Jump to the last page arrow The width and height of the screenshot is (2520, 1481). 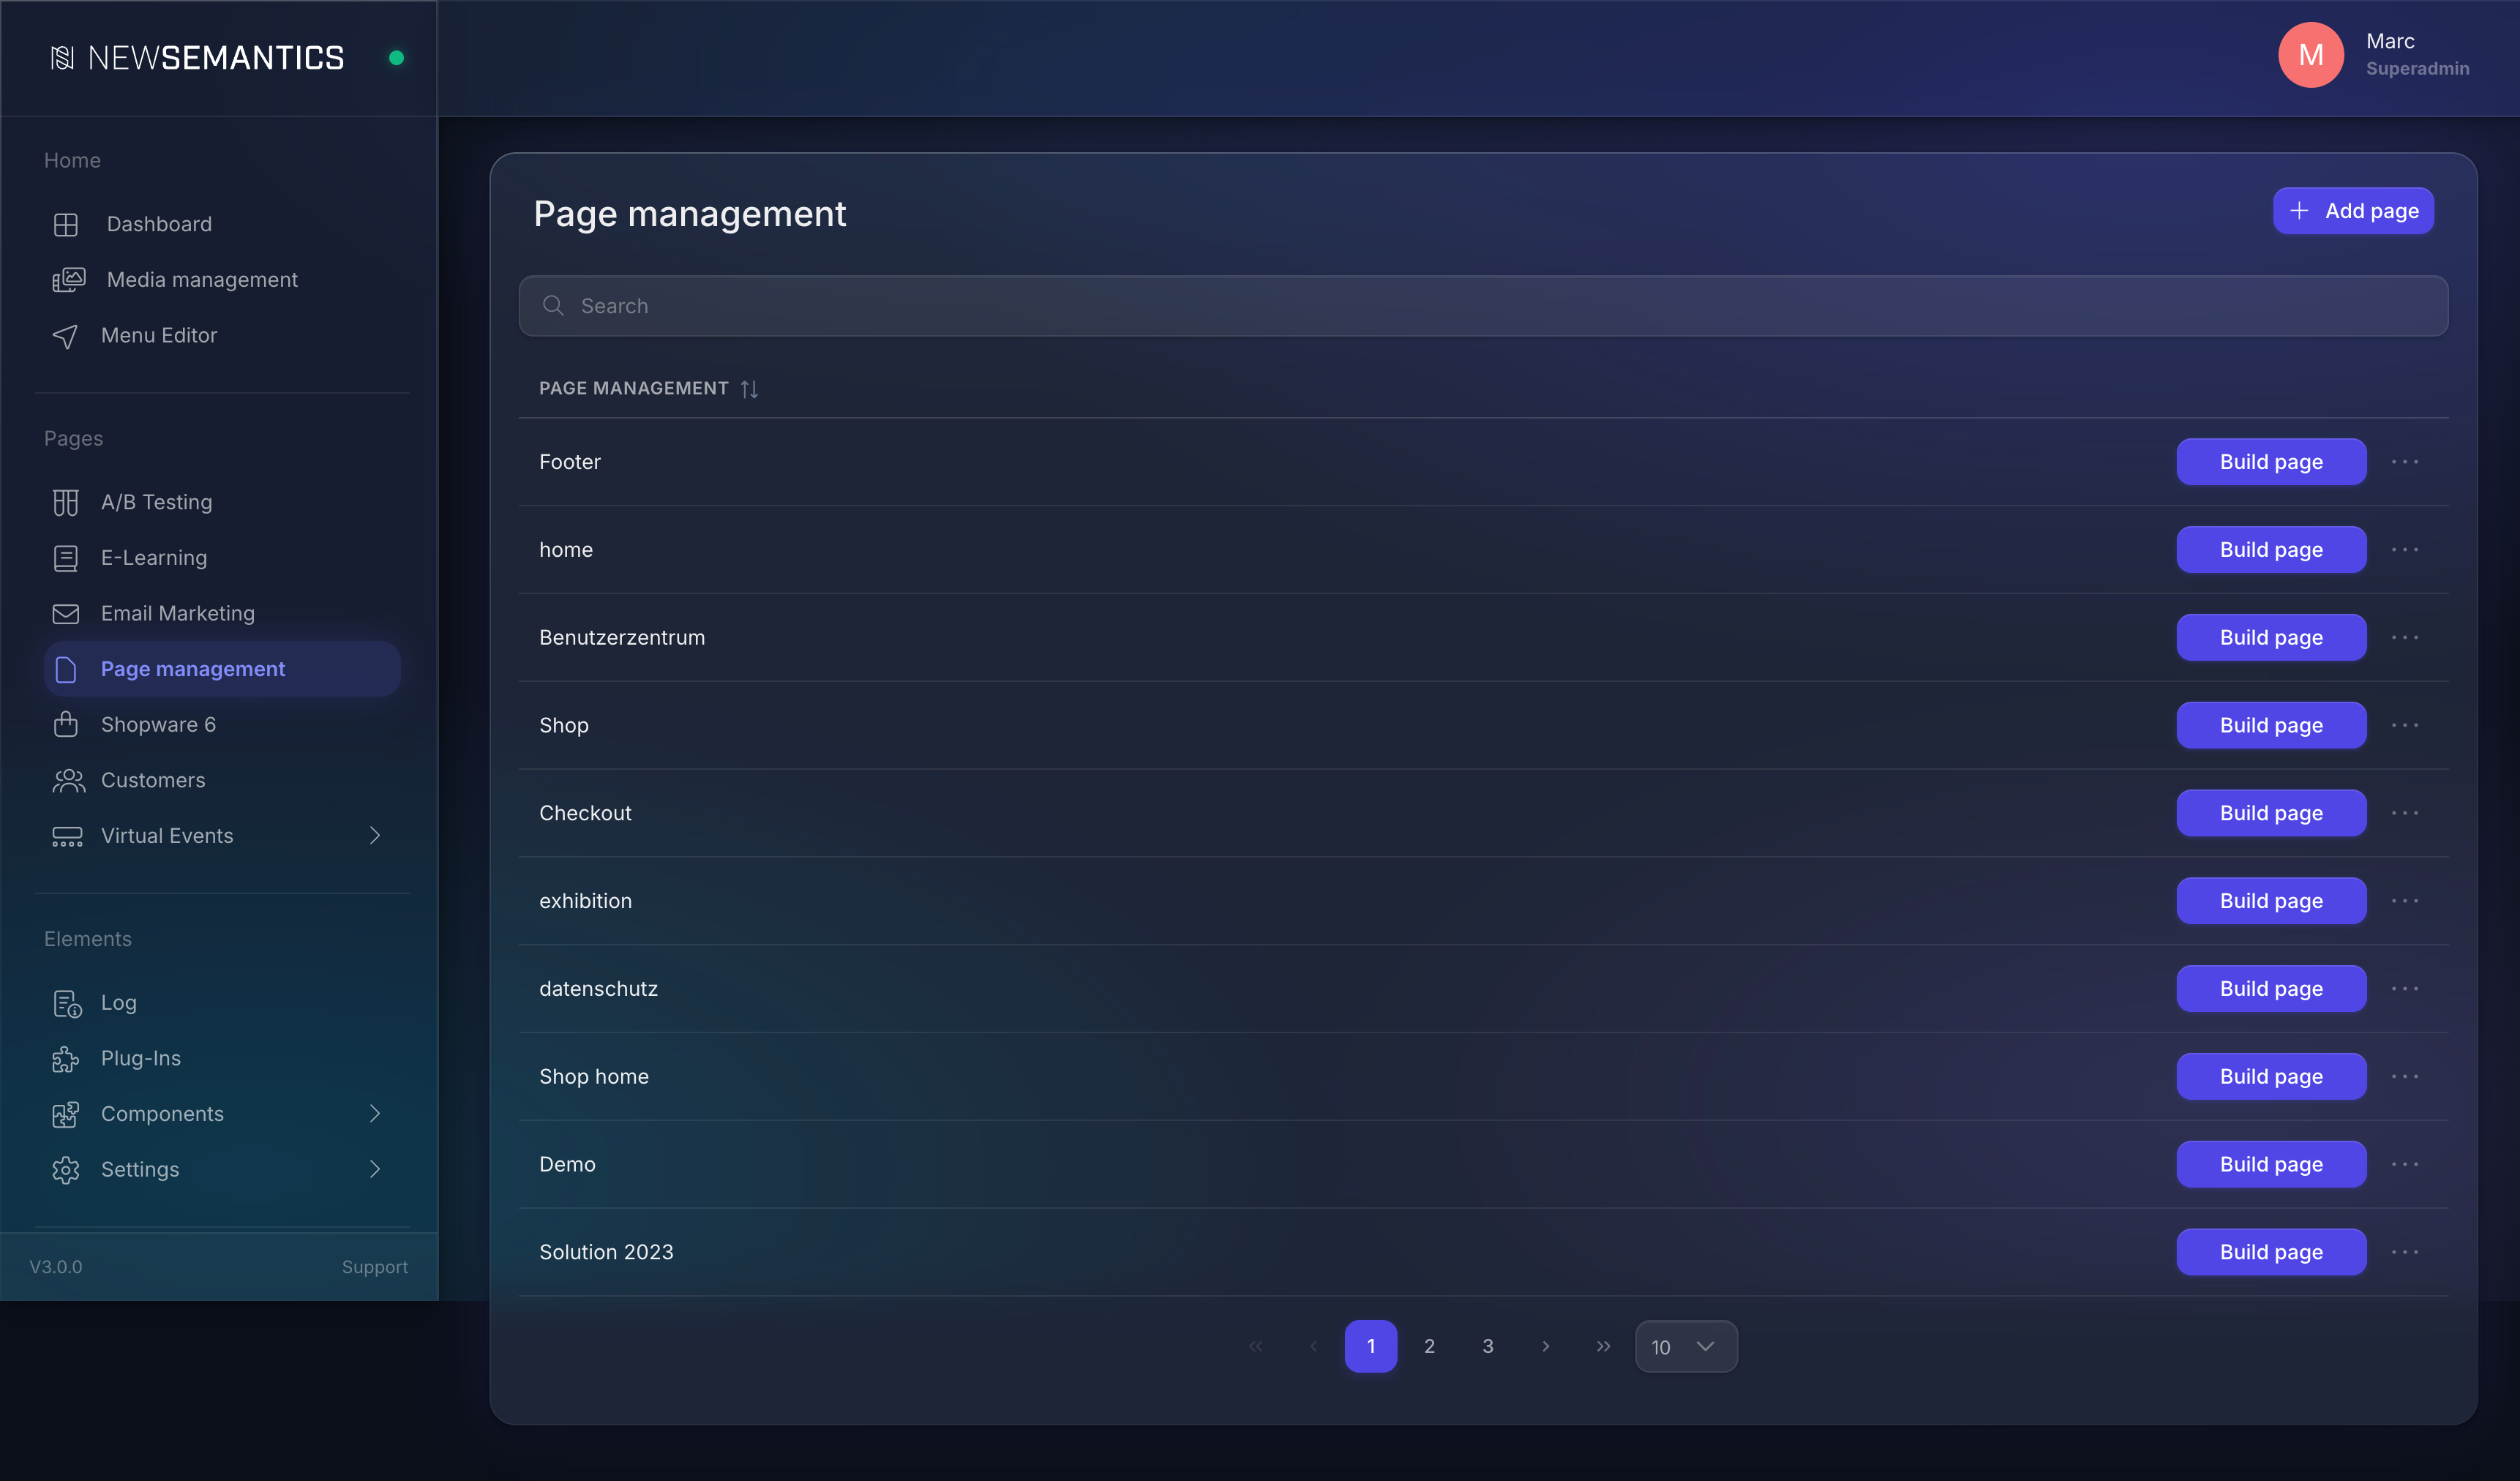pyautogui.click(x=1603, y=1347)
